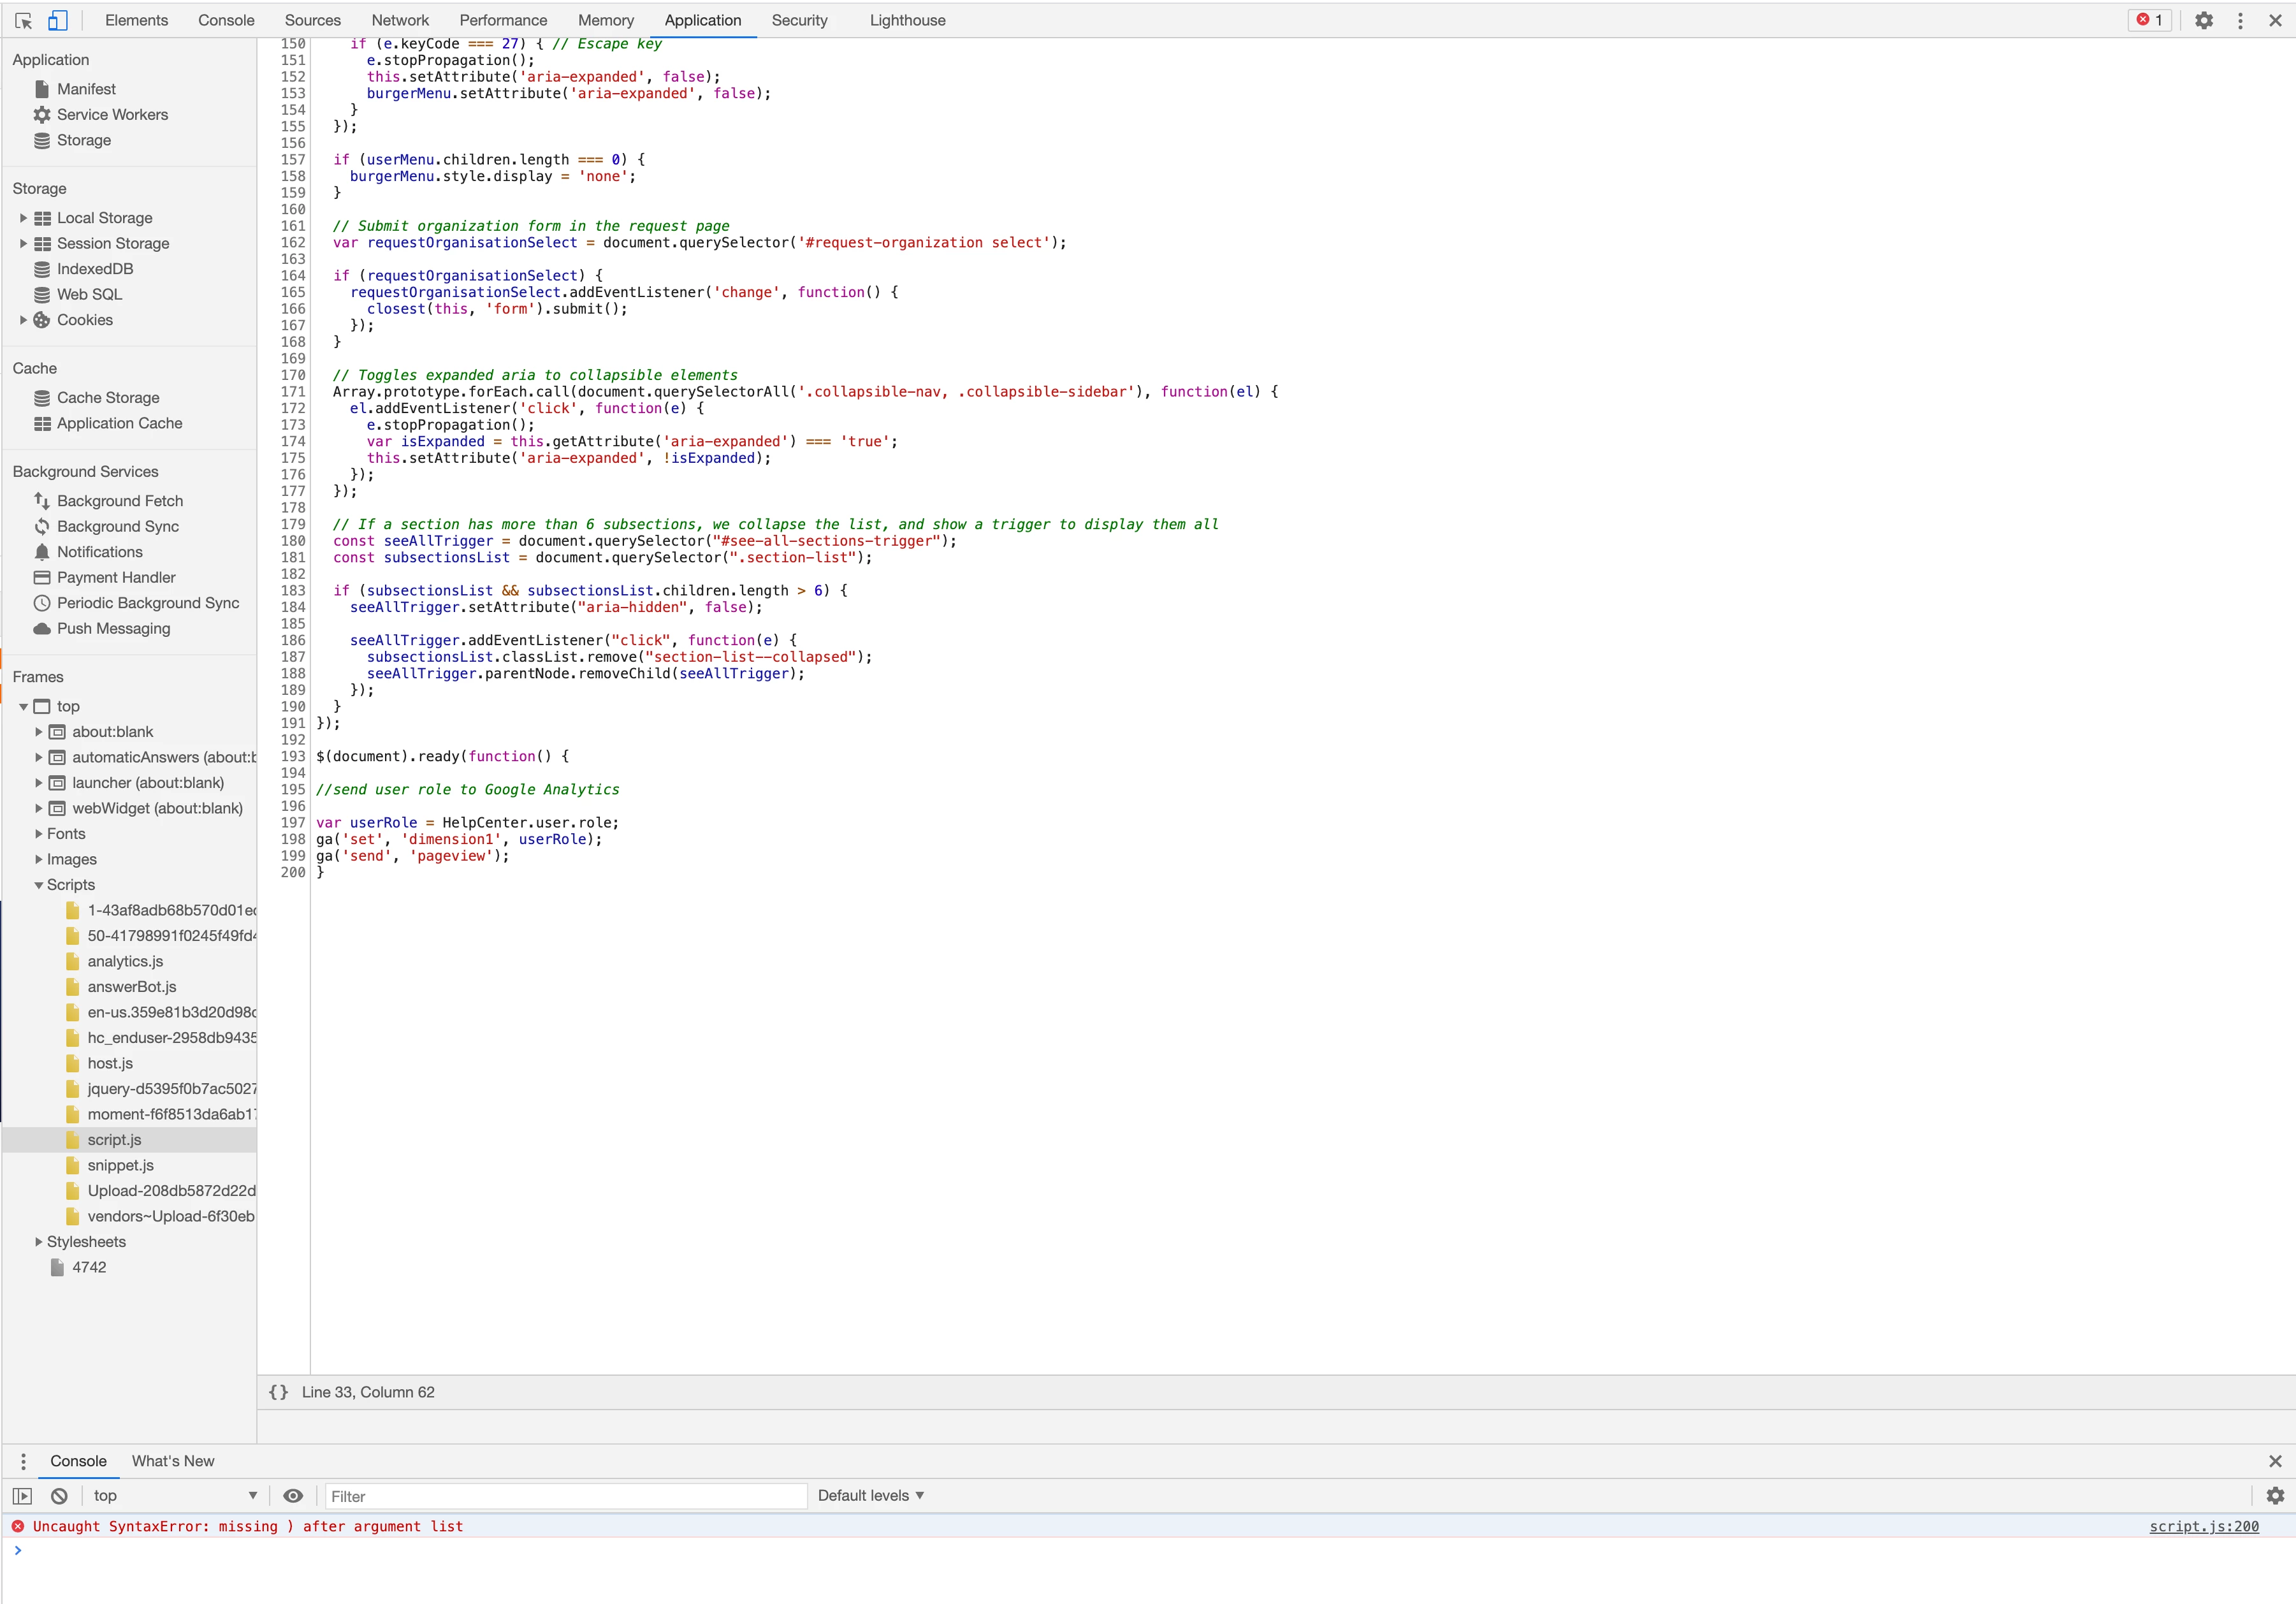Viewport: 2296px width, 1604px height.
Task: Toggle the console sidebar panel icon
Action: click(x=22, y=1496)
